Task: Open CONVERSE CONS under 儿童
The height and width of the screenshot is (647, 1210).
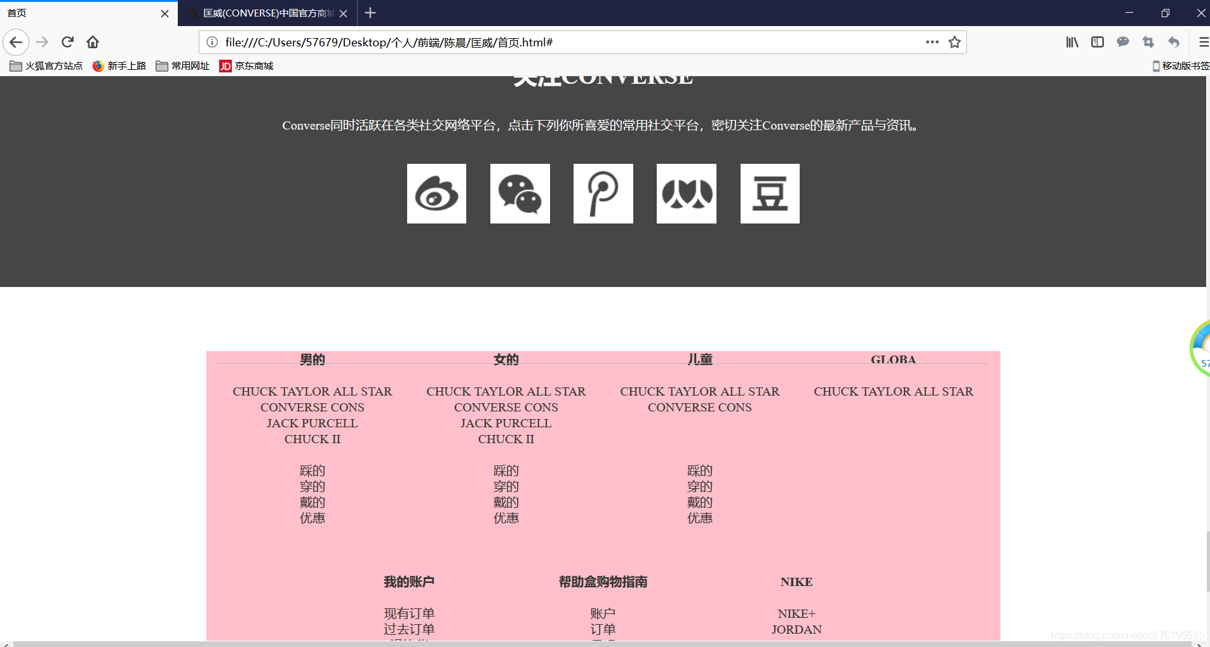Action: [x=700, y=407]
